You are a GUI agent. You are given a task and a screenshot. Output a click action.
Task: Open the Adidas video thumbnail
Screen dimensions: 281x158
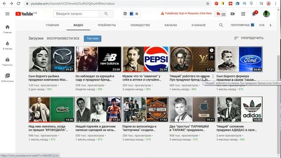239,109
